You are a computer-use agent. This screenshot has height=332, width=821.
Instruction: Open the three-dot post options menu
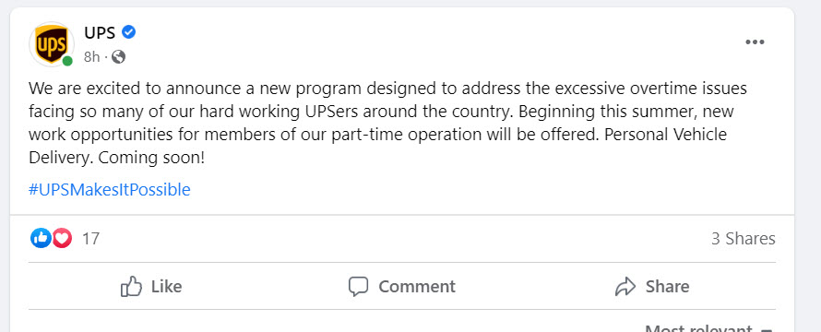pos(755,42)
